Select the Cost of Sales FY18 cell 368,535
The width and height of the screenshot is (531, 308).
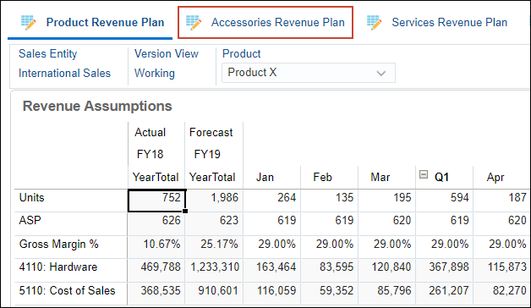(156, 294)
